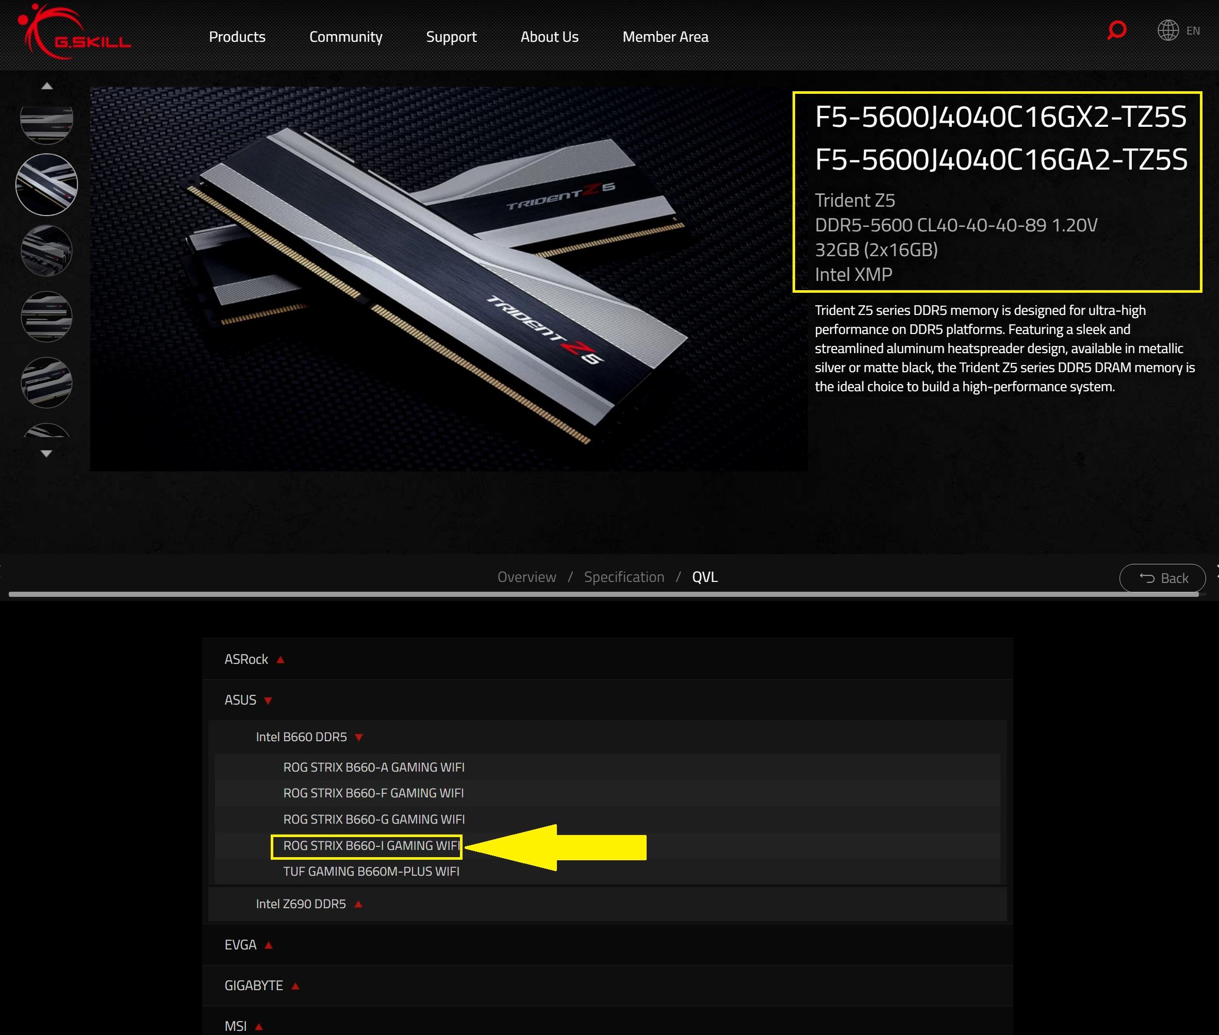This screenshot has height=1035, width=1219.
Task: Select the partially visible top thumbnail
Action: click(46, 126)
